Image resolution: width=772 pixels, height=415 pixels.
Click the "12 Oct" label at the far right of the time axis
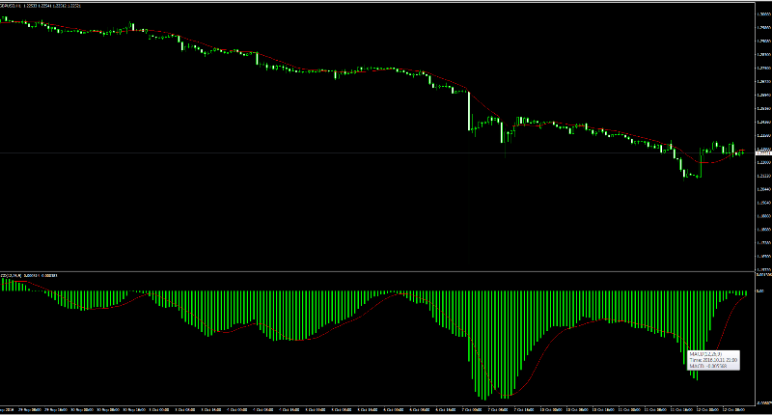coord(732,409)
